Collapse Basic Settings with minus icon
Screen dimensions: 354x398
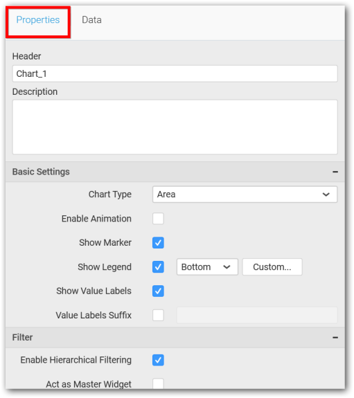click(x=335, y=172)
